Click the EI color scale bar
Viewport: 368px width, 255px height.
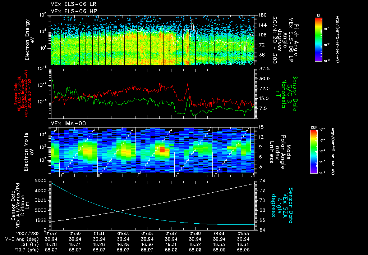(318, 40)
